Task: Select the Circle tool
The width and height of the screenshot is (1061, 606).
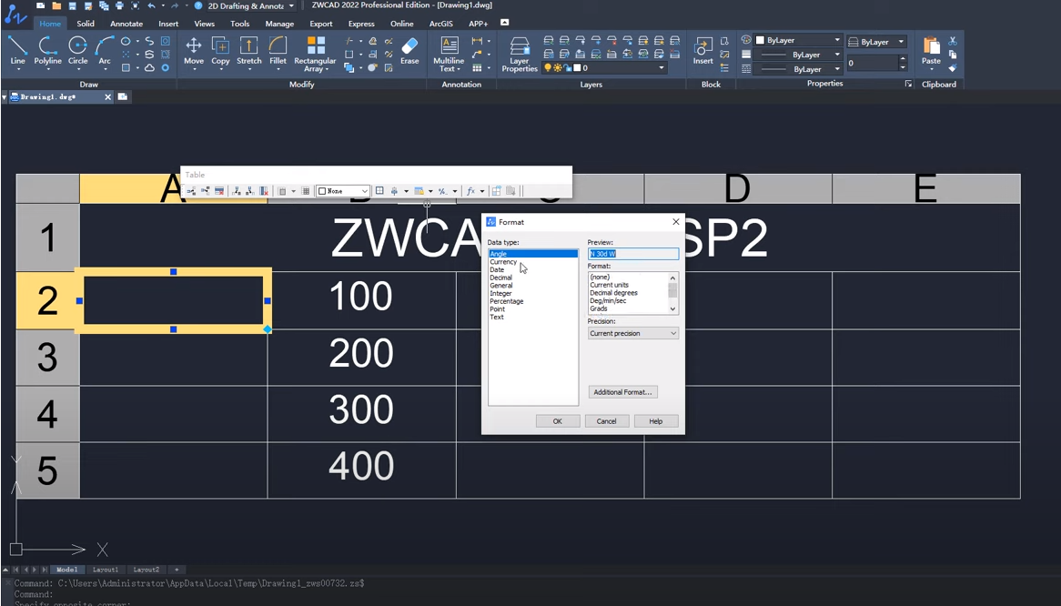Action: (x=78, y=51)
